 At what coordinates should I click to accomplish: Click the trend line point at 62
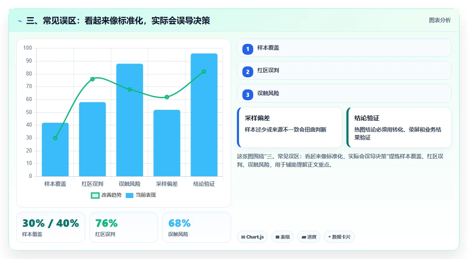(x=167, y=97)
